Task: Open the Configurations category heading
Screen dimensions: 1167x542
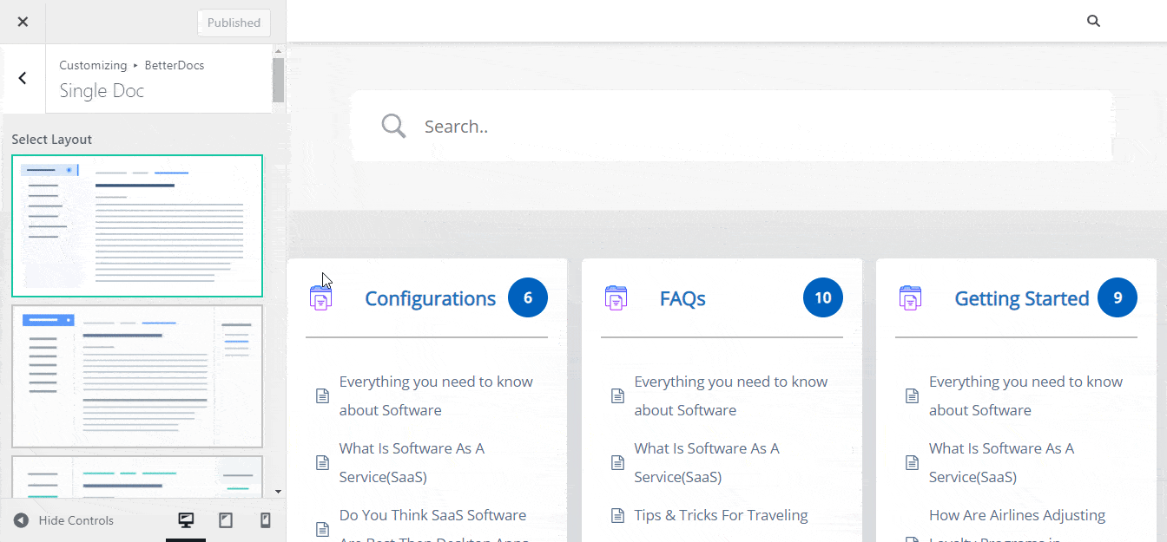Action: 430,299
